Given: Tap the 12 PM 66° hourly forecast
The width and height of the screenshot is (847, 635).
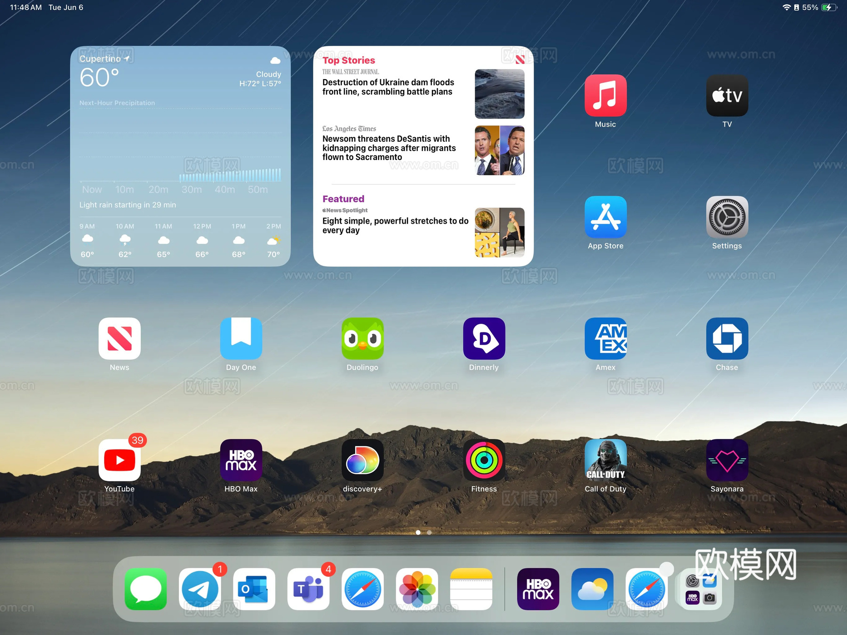Looking at the screenshot, I should coord(202,241).
